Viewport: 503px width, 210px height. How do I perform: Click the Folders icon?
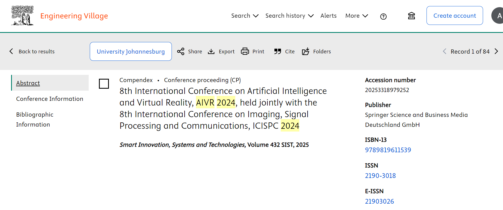pyautogui.click(x=305, y=51)
